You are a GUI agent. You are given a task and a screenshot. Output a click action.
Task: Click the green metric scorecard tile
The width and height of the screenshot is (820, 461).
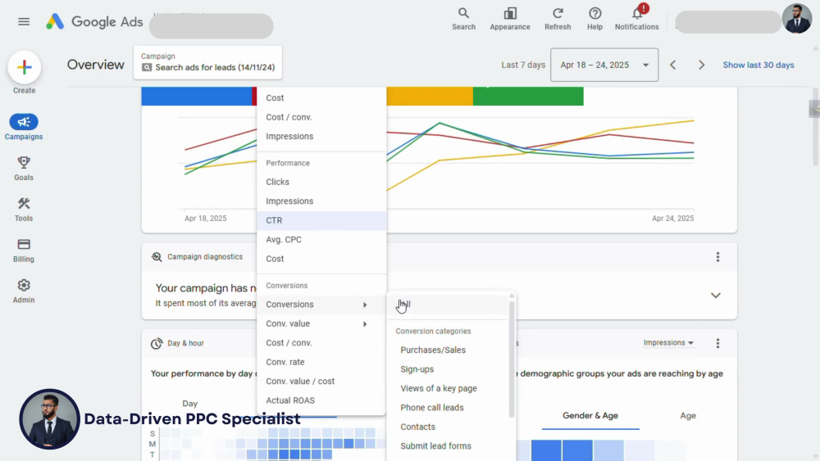[x=528, y=97]
